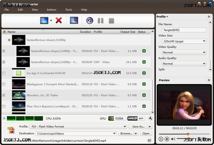Viewport: 214px width, 145px height.
Task: Open the log icon in status bar
Action: pyautogui.click(x=149, y=140)
